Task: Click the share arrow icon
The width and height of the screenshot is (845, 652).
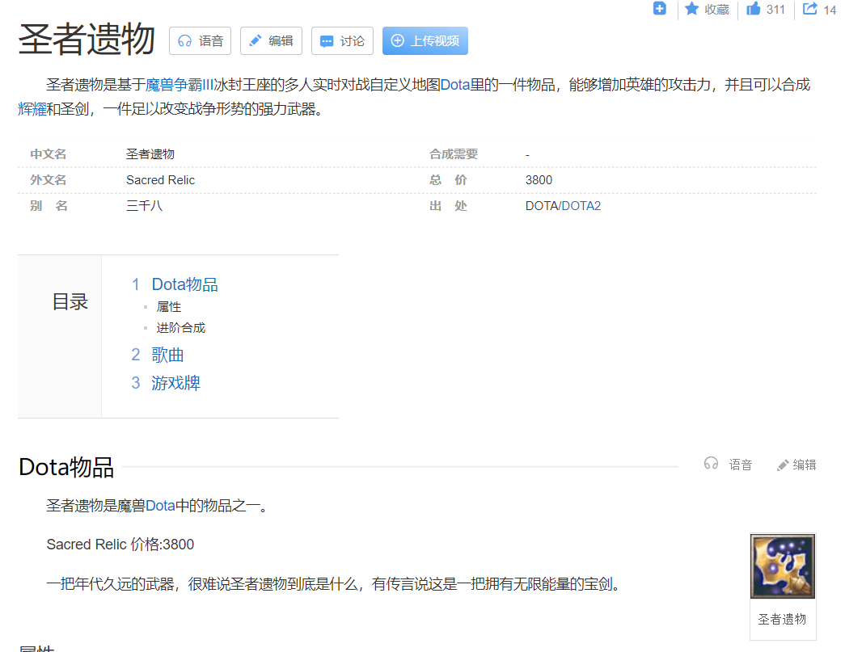Action: point(810,9)
